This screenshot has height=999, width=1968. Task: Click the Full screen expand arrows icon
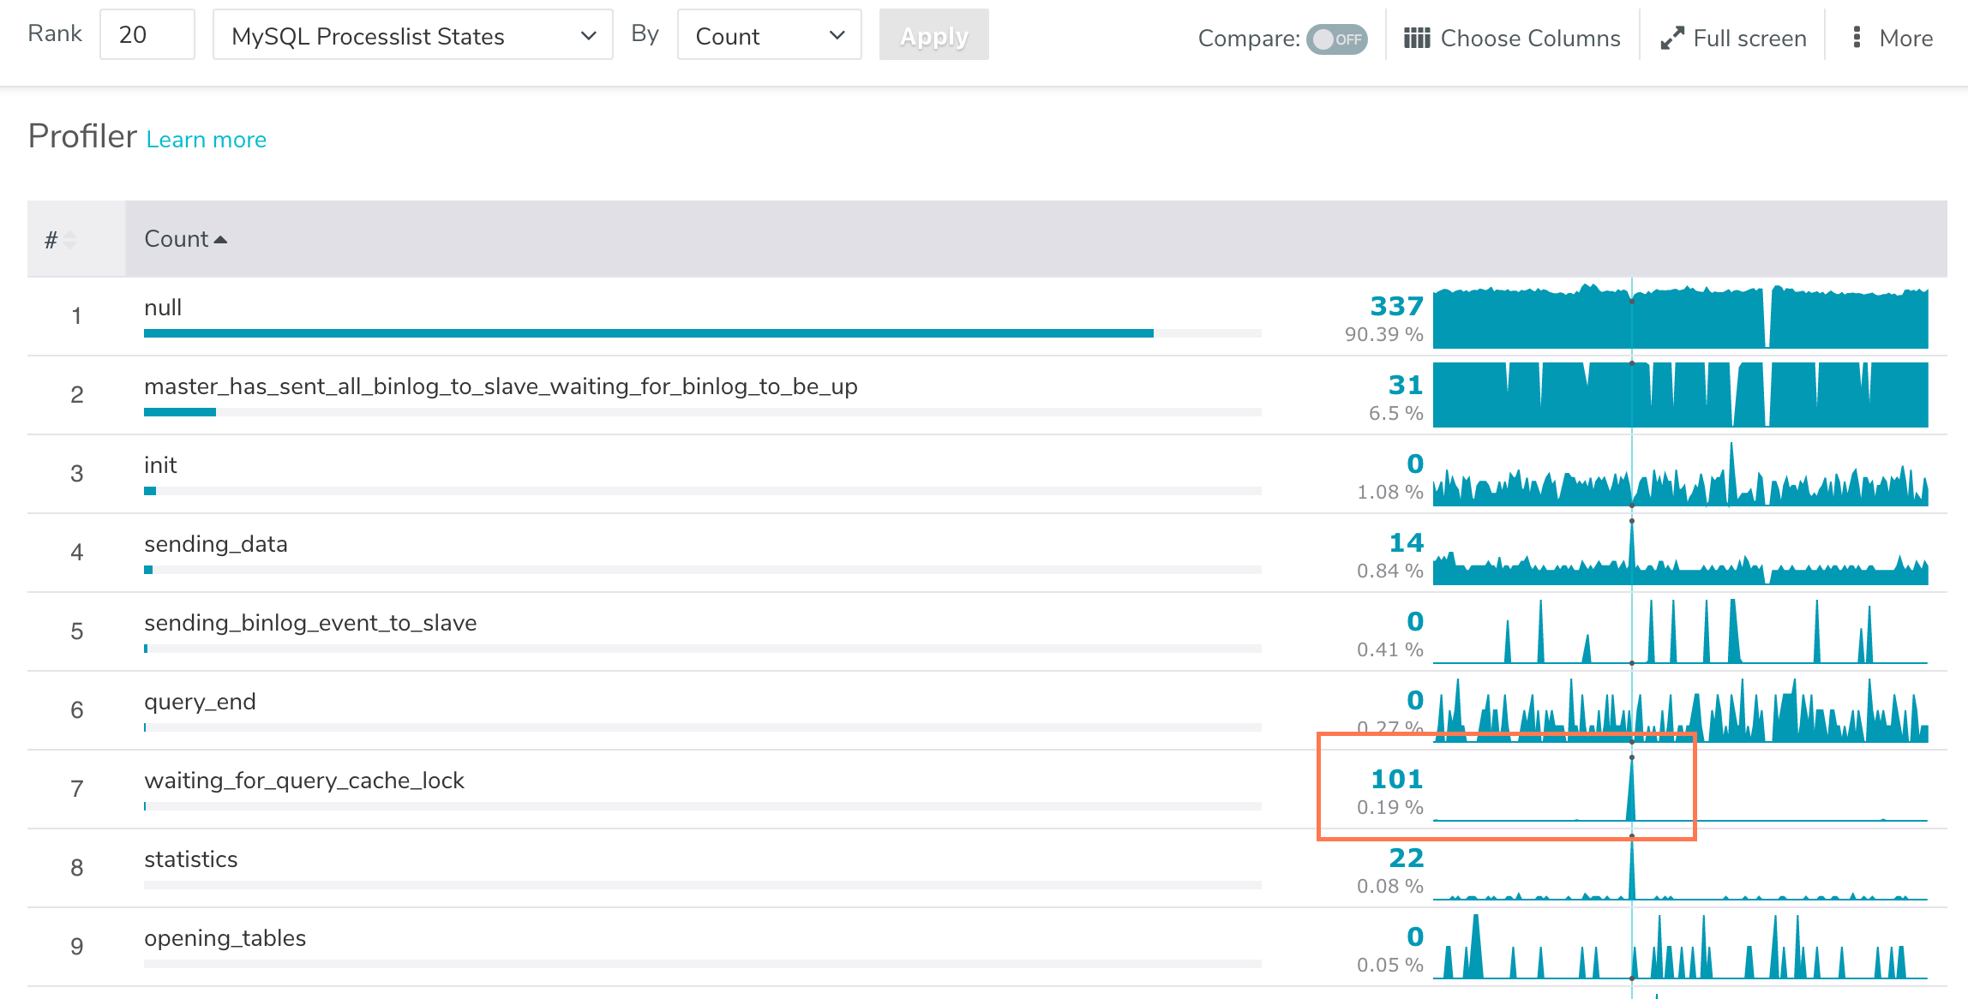coord(1671,39)
